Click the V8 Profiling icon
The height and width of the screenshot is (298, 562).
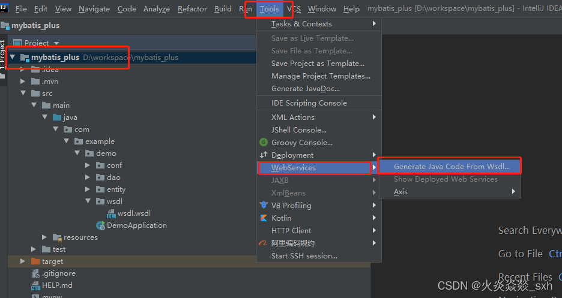coord(264,205)
